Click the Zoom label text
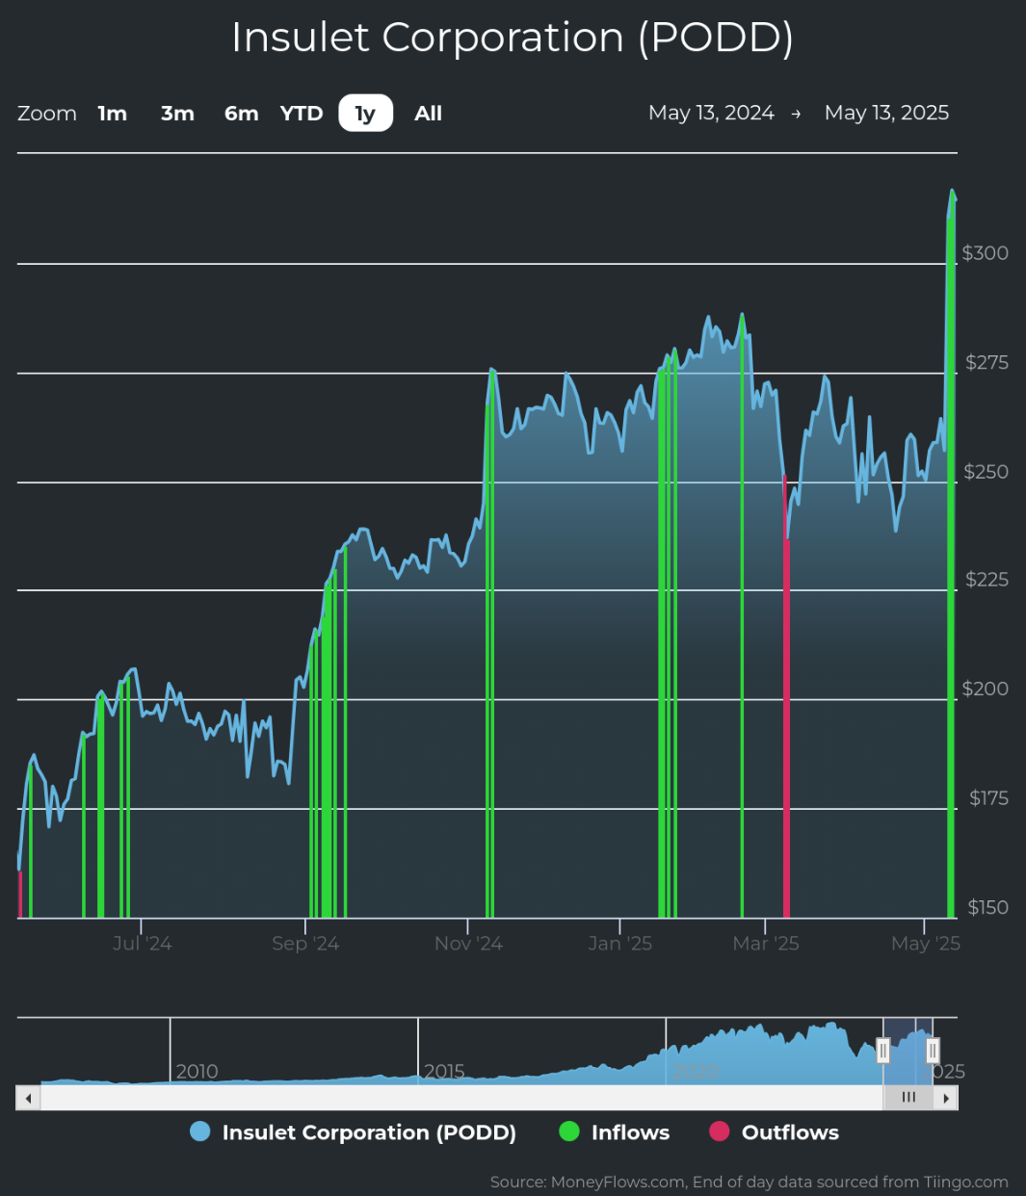The image size is (1026, 1196). coord(47,114)
